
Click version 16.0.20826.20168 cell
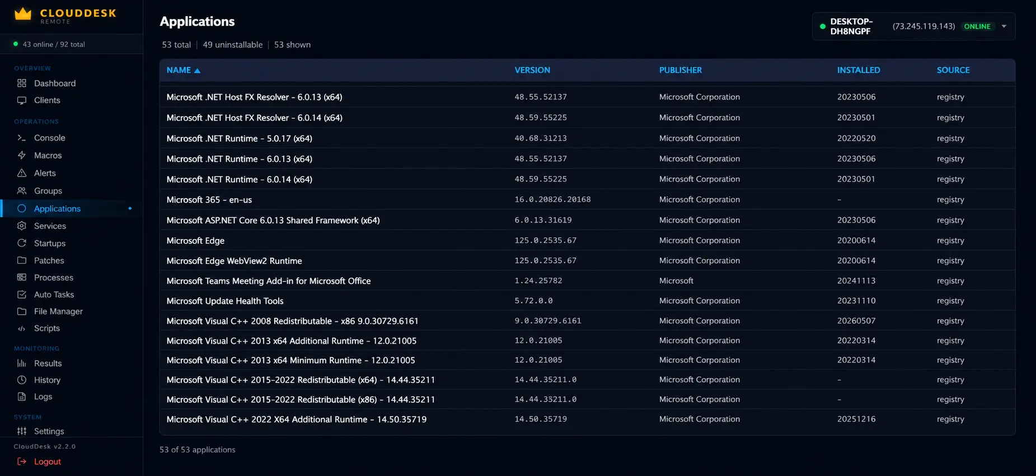[552, 199]
